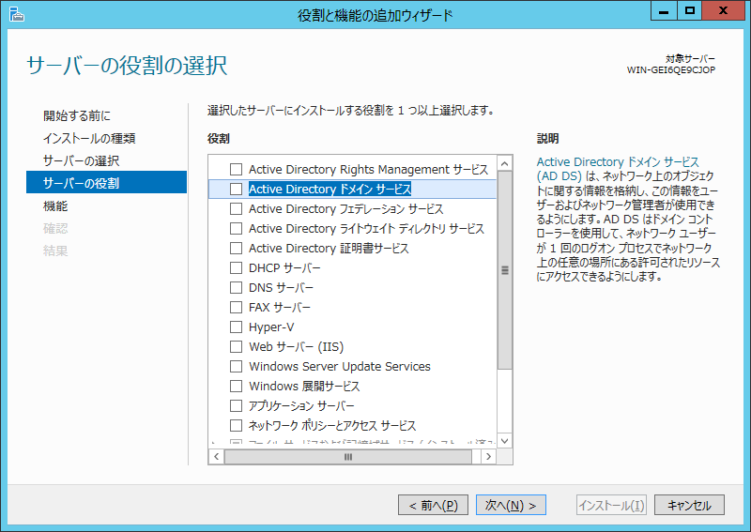Switch to the 機能 step
The image size is (751, 532).
[55, 205]
